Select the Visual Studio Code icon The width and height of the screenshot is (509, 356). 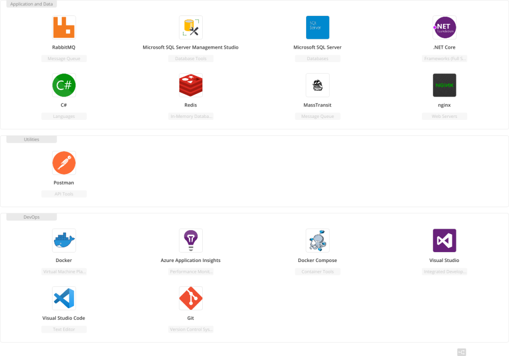click(64, 298)
